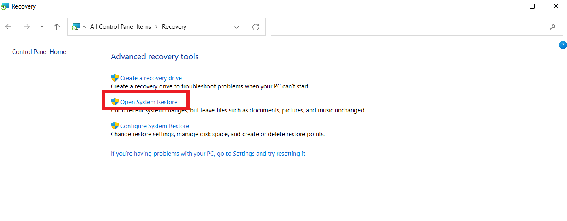567x221 pixels.
Task: Click the shield icon beside Configure System Restore
Action: pyautogui.click(x=115, y=126)
